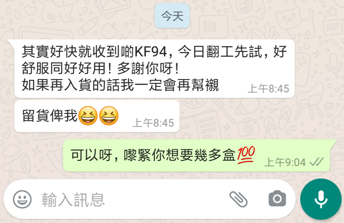
Task: Click the text 今日翻工先試 in first message
Action: click(x=220, y=52)
